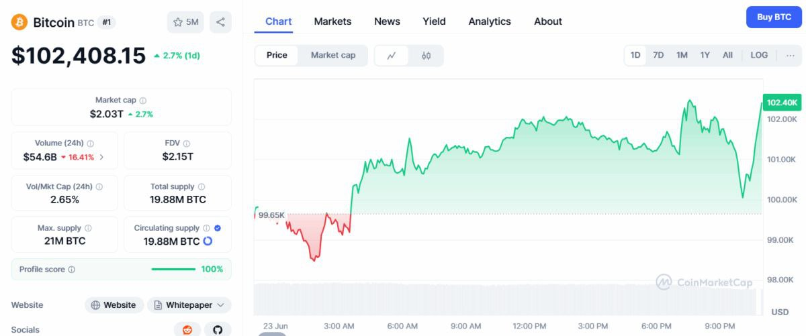This screenshot has height=336, width=806.
Task: Open the Website link
Action: point(114,305)
